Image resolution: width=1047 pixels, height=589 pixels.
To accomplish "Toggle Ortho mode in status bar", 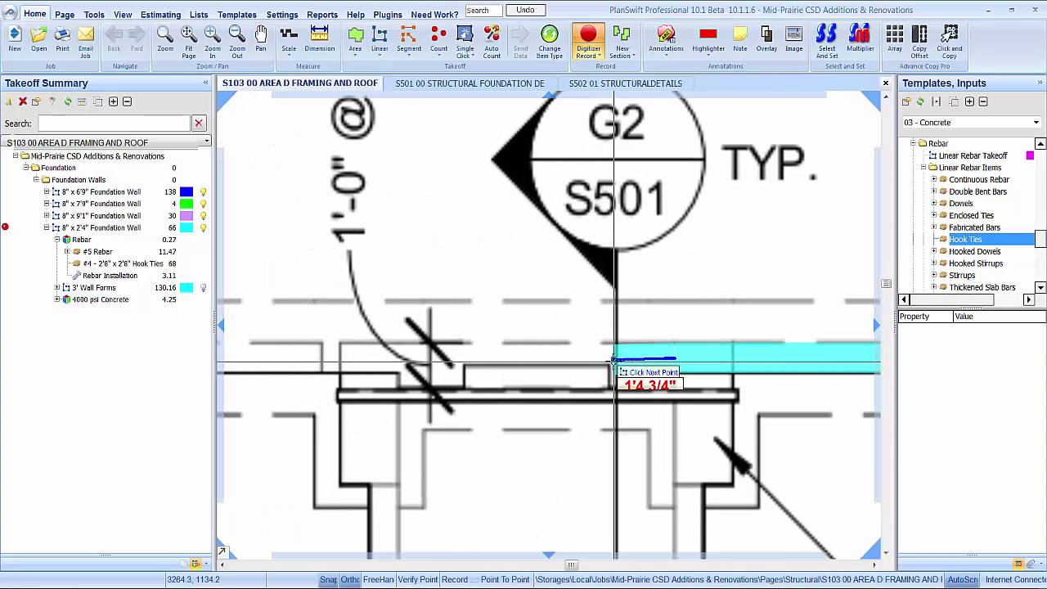I will [x=350, y=580].
